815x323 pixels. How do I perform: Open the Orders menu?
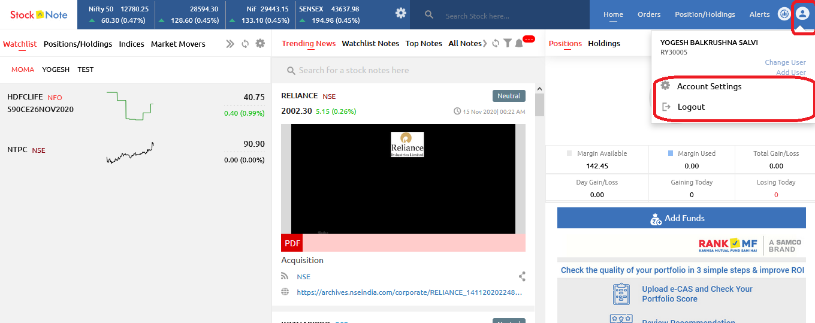click(x=649, y=14)
